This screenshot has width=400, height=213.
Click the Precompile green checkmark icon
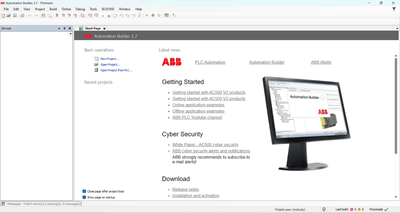click(386, 209)
